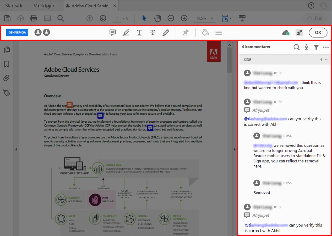
Task: Click the first reviewer avatar
Action: (38, 32)
